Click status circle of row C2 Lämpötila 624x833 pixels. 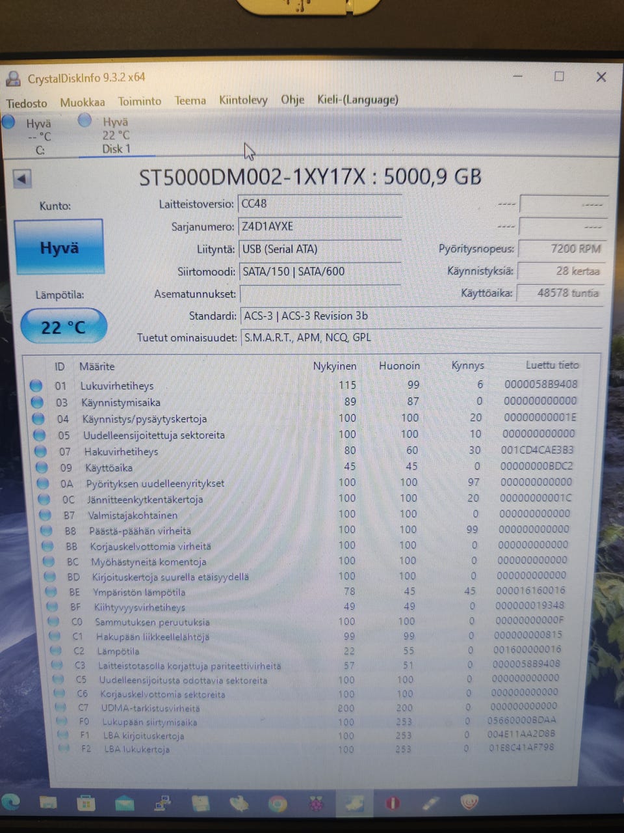click(x=56, y=651)
